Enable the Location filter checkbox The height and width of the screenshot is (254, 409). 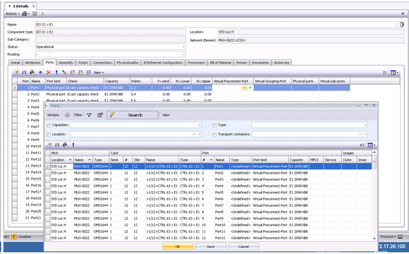coord(48,135)
